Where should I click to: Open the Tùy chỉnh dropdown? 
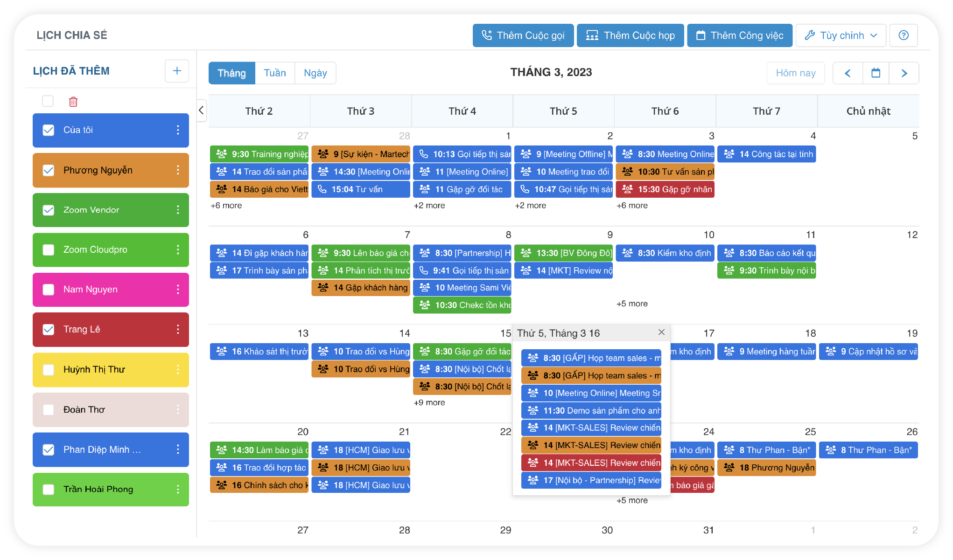841,35
